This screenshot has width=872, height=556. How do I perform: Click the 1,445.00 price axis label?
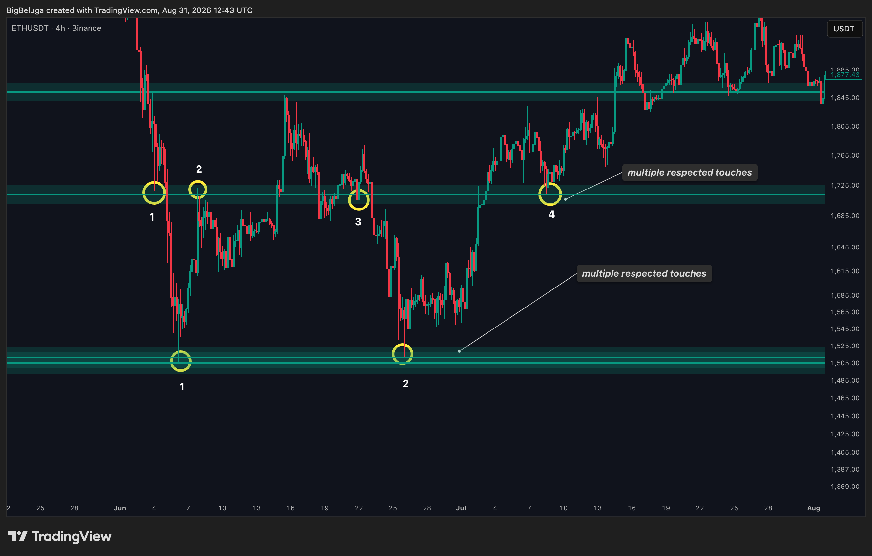pos(845,416)
